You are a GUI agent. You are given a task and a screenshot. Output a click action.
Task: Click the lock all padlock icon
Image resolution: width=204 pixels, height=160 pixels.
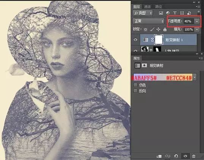(165, 30)
